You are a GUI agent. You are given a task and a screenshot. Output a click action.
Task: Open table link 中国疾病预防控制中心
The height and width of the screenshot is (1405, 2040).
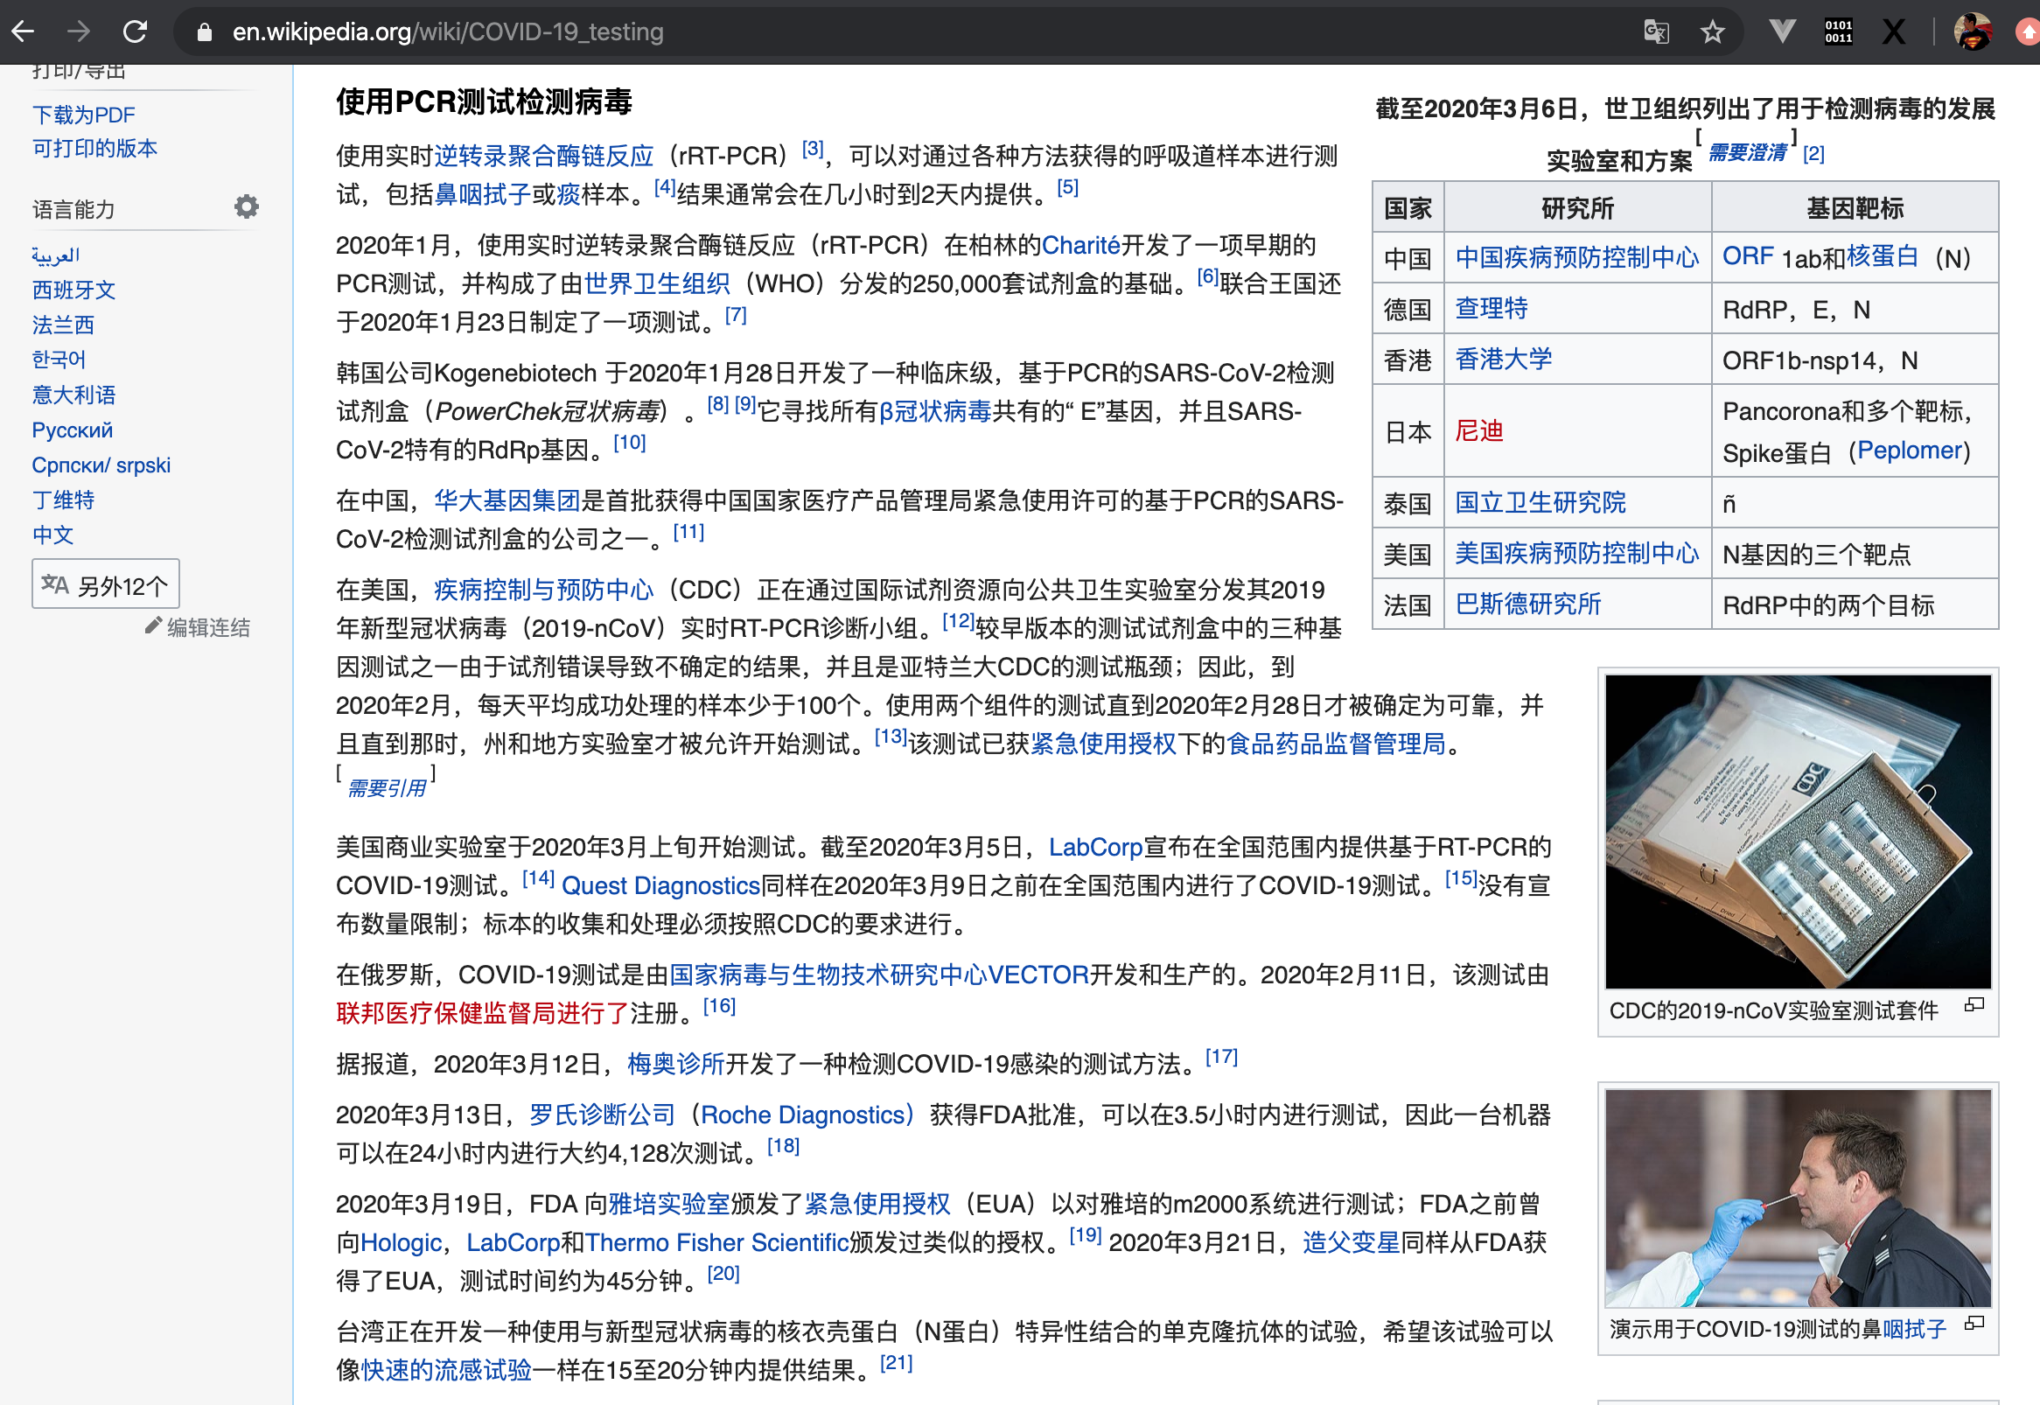[x=1576, y=258]
